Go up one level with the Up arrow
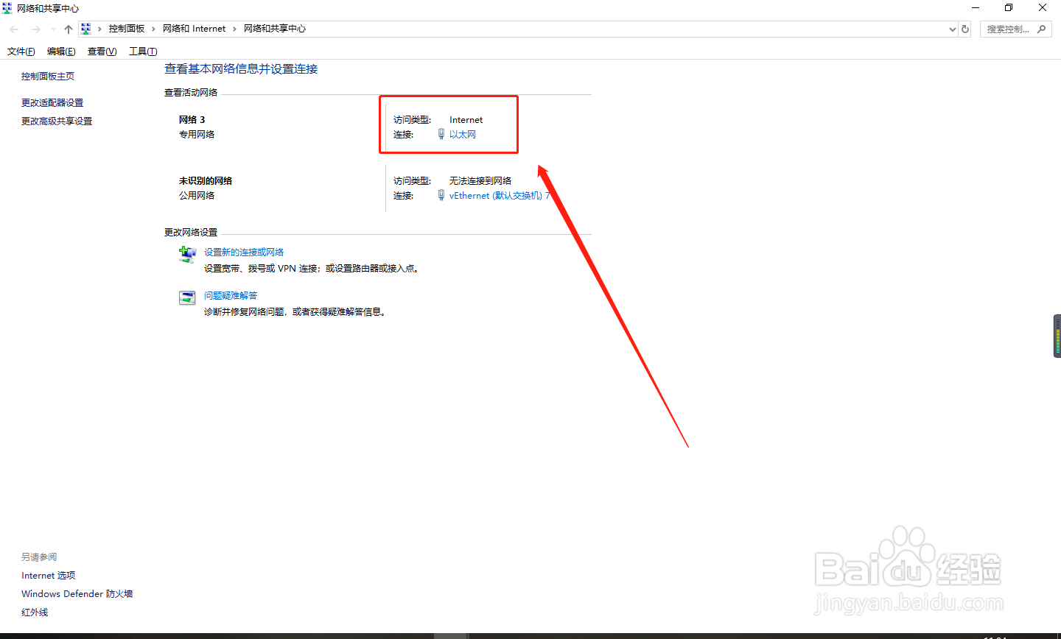This screenshot has height=639, width=1061. (x=69, y=29)
